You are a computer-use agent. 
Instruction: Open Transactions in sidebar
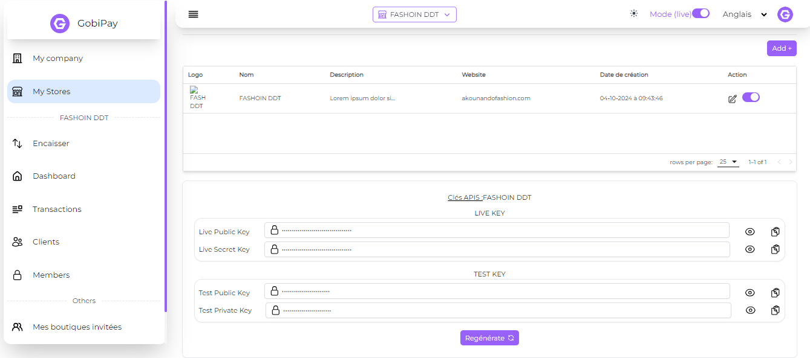pos(83,209)
